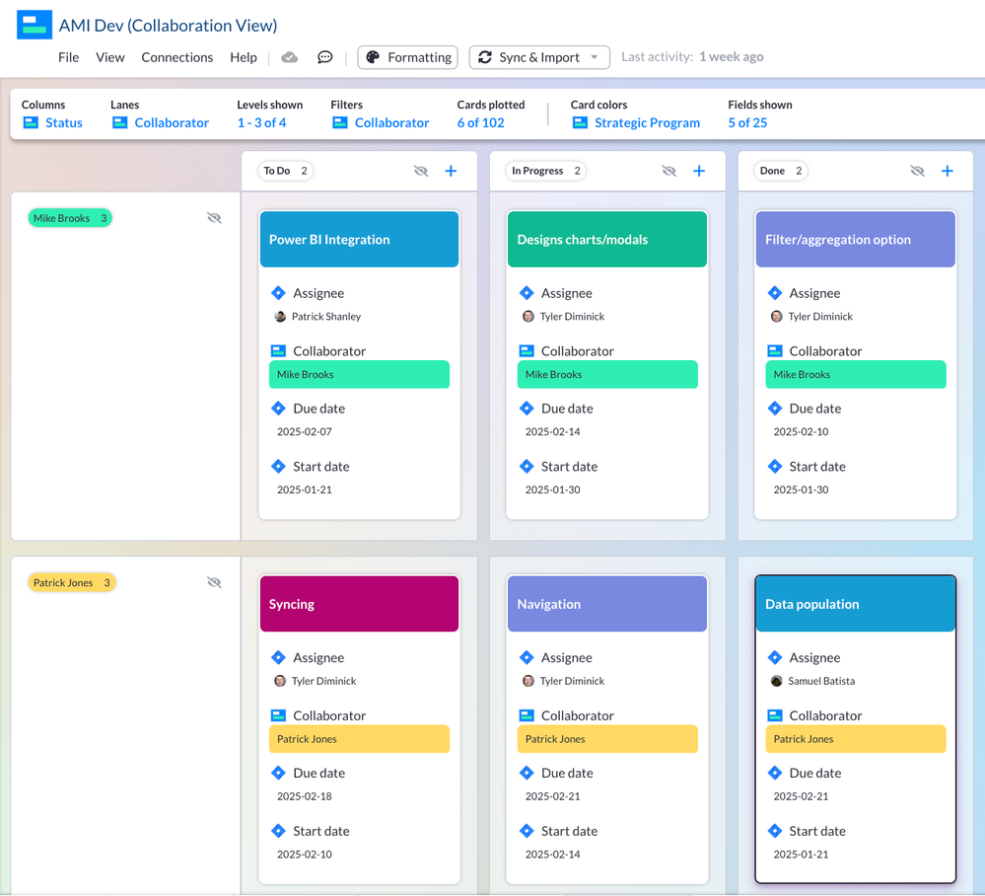Click the Mike Brooks collaborator chip on Designs charts/modals
985x896 pixels.
[x=606, y=374]
